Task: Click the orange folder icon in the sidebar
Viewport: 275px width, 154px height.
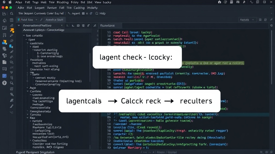Action: click(x=12, y=30)
